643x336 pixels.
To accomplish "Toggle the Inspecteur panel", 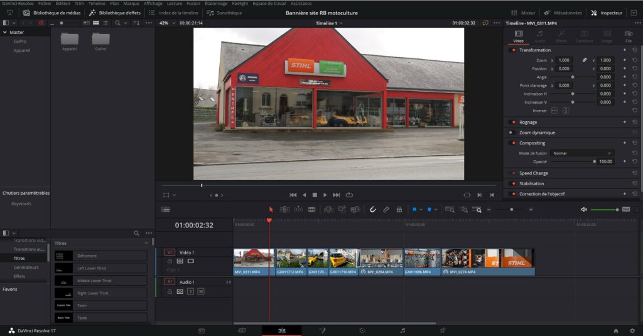I will 607,13.
